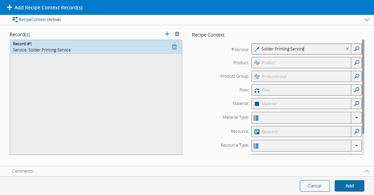The width and height of the screenshot is (374, 195).
Task: Expand the Resource Type dropdown
Action: pyautogui.click(x=356, y=146)
